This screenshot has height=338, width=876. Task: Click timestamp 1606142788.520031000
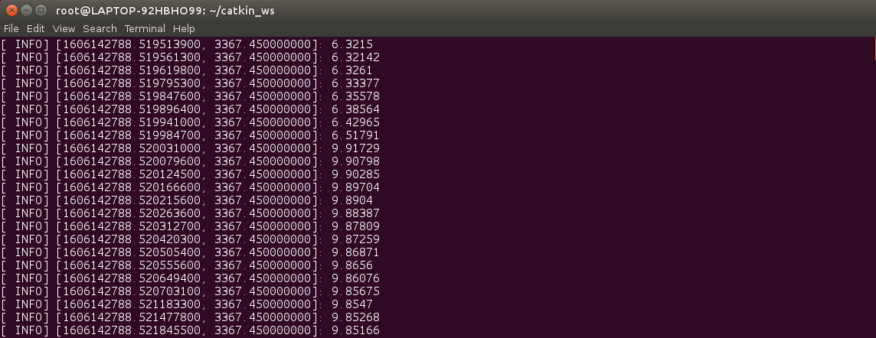[133, 148]
